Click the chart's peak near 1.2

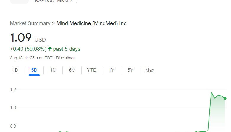coord(211,92)
